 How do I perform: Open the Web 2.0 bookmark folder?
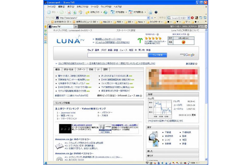105,22
